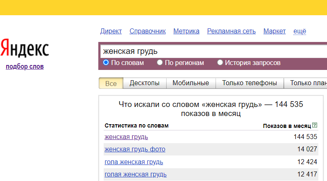The width and height of the screenshot is (327, 181).
Task: Open the Метрика link
Action: 186,31
